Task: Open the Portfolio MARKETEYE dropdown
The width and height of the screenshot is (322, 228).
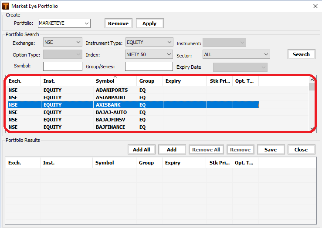Action: pos(64,23)
